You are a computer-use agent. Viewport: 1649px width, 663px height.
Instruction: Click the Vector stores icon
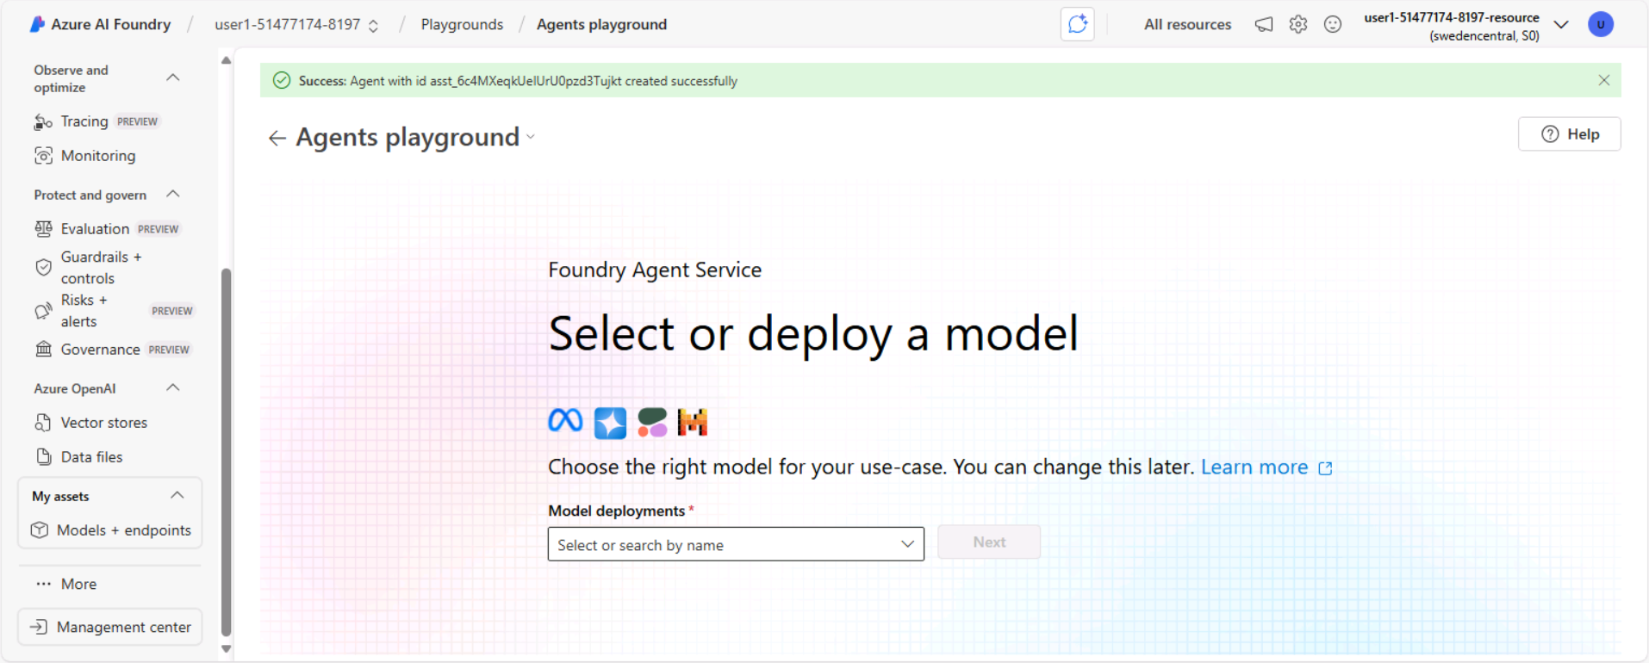[43, 423]
